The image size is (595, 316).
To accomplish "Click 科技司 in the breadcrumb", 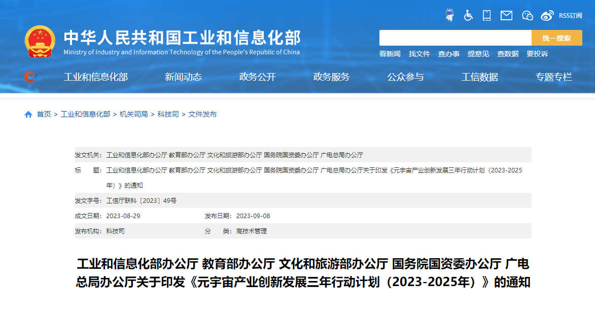I will point(168,115).
